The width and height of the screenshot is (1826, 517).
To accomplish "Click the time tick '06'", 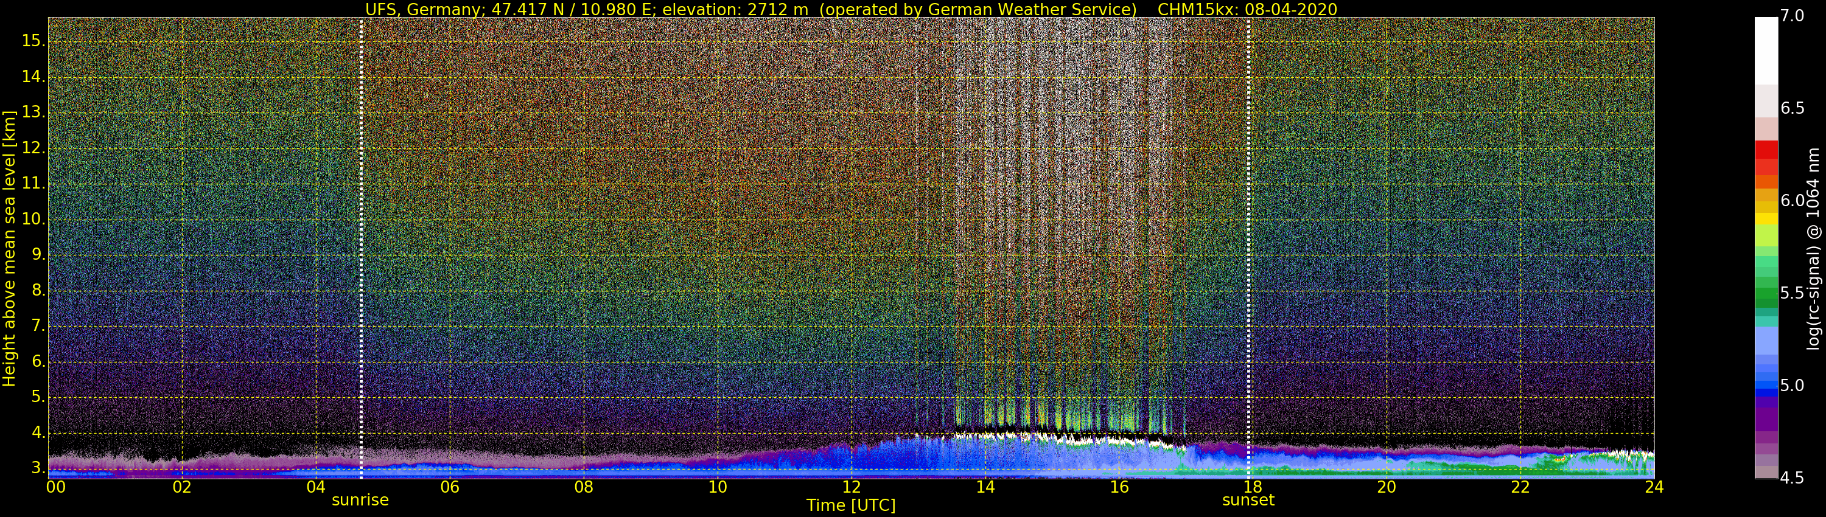I will [x=450, y=487].
